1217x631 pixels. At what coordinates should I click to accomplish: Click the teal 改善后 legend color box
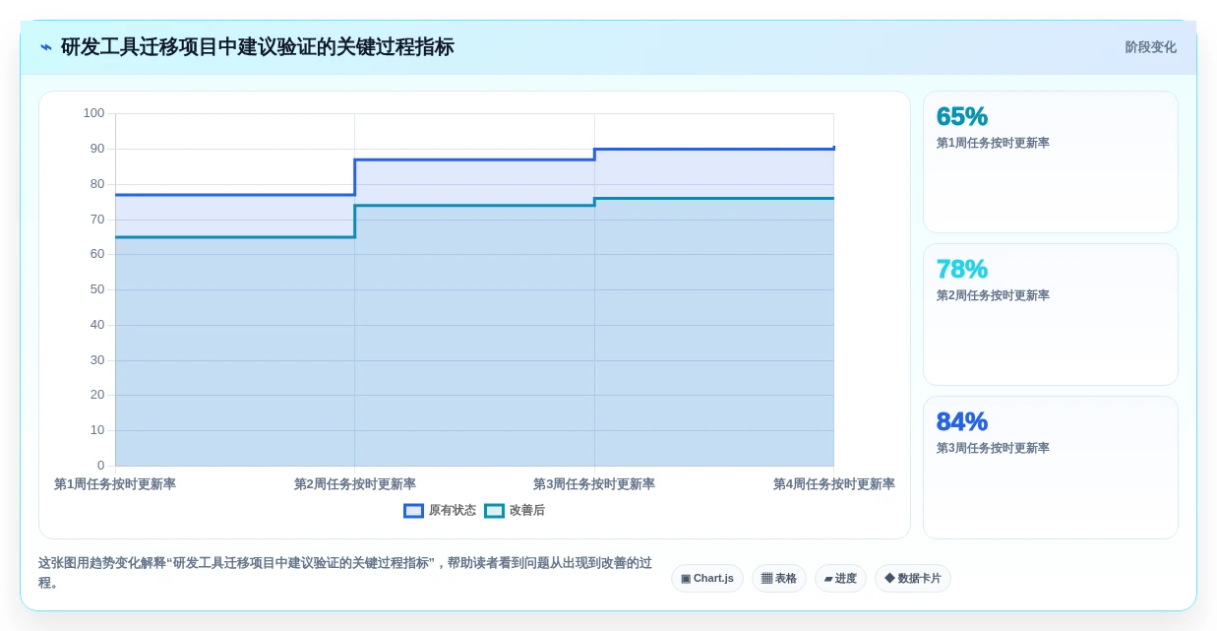click(494, 511)
